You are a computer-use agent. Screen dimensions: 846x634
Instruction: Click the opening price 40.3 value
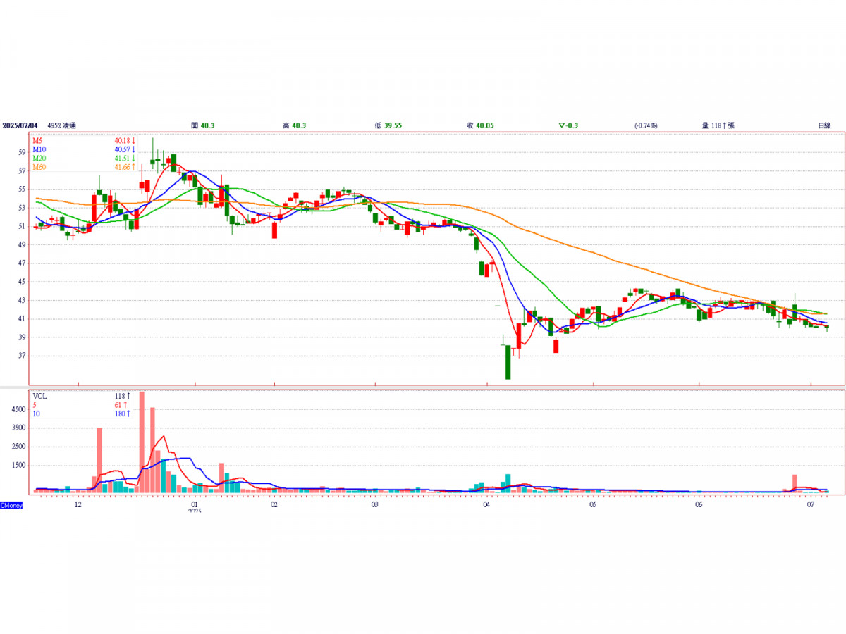(x=207, y=125)
